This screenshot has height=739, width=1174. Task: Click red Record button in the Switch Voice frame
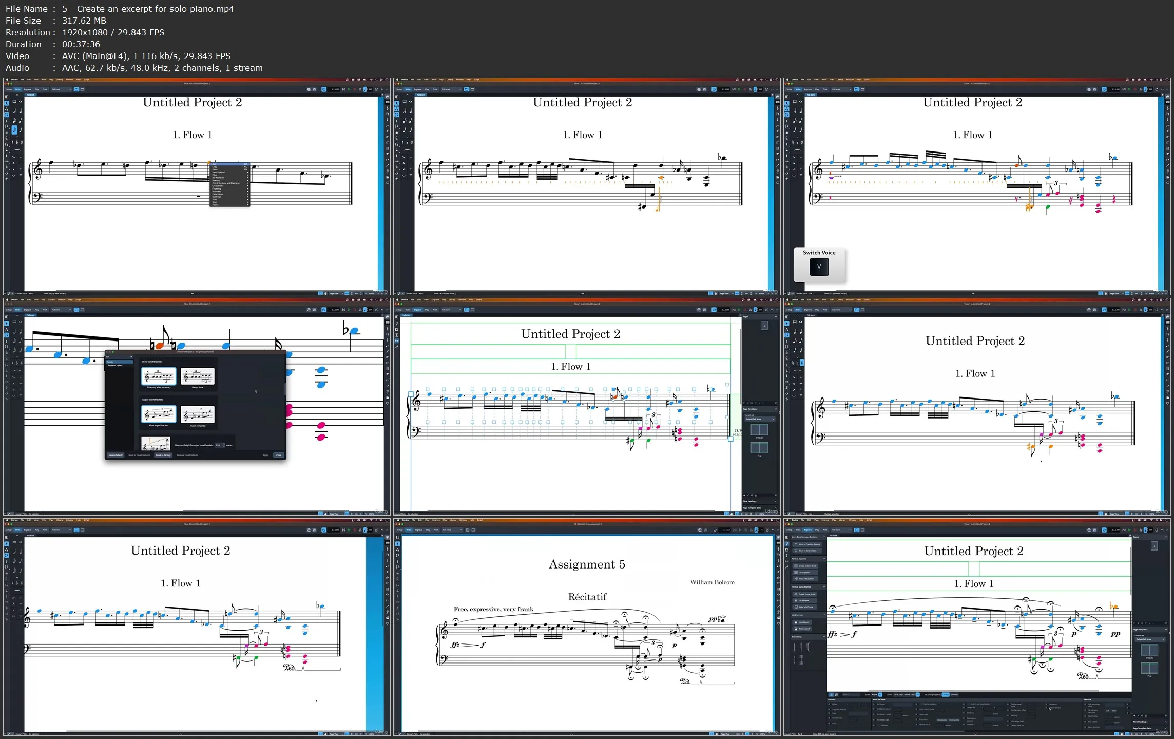point(1135,89)
